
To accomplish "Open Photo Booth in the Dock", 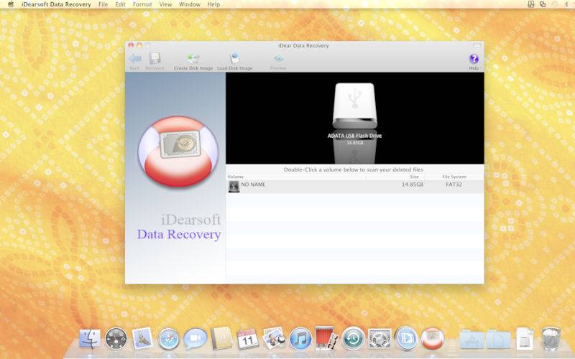I will pyautogui.click(x=326, y=337).
